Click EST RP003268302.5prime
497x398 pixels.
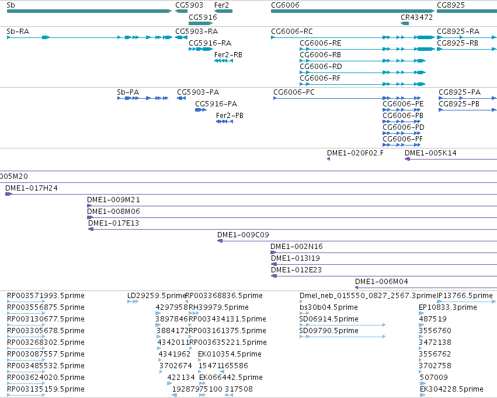(x=46, y=343)
